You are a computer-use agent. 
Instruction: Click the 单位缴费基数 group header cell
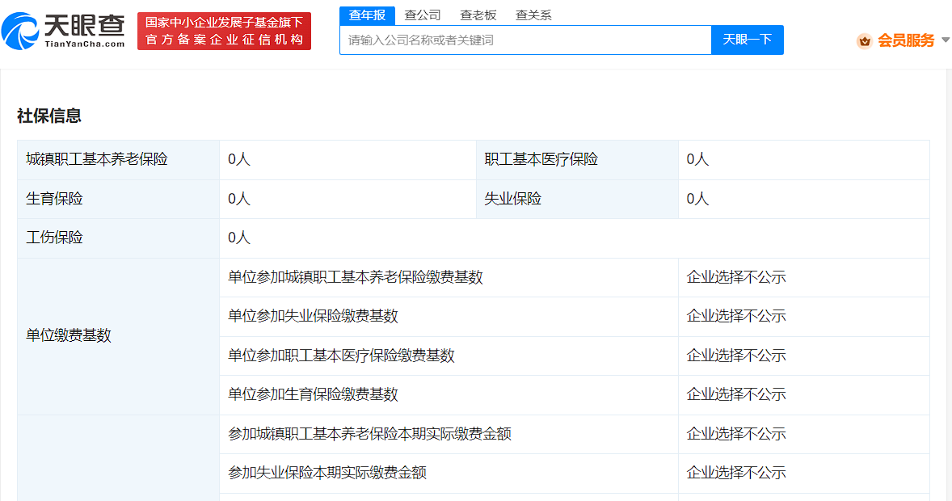coord(69,335)
